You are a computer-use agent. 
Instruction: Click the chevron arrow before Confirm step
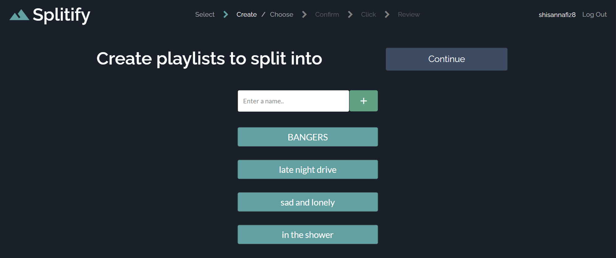pos(304,14)
